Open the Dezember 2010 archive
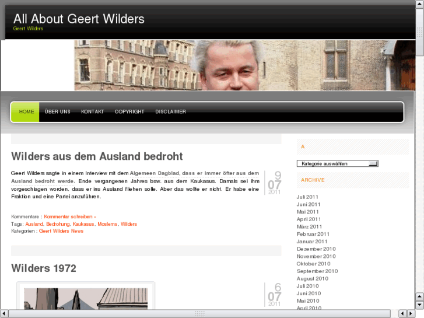Viewport: 424px width, 318px height. pyautogui.click(x=316, y=249)
